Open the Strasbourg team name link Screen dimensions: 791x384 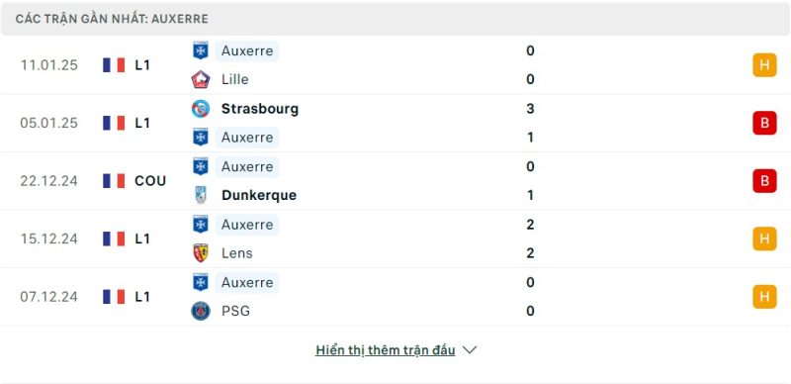[x=260, y=109]
